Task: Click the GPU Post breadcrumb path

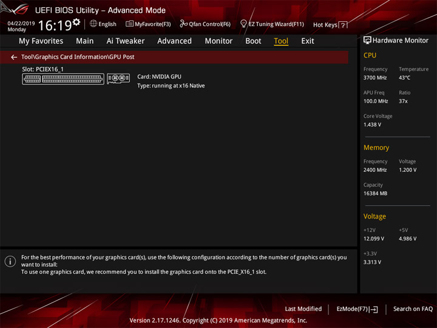Action: click(x=78, y=57)
